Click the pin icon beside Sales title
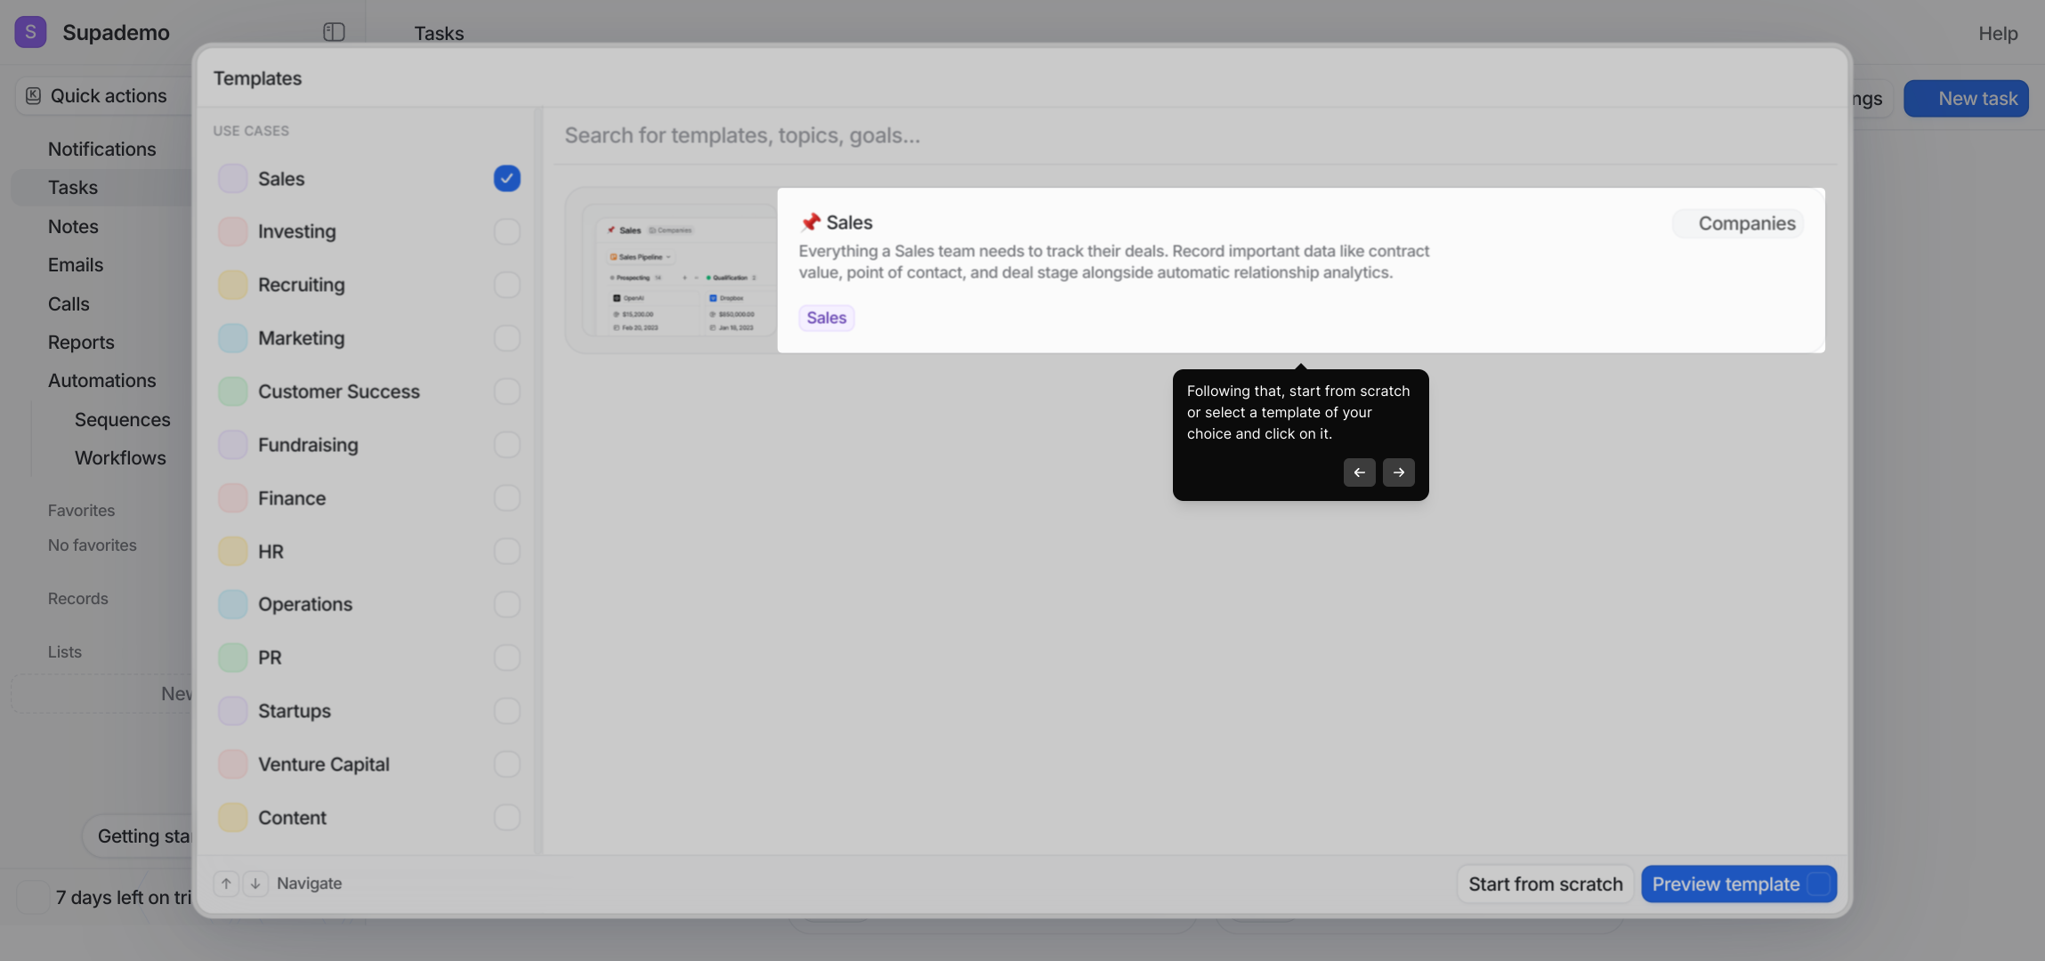 (810, 222)
